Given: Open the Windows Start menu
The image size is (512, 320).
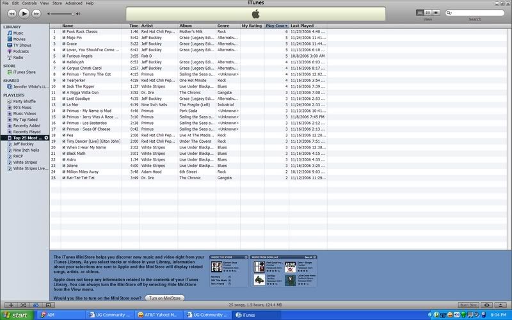Looking at the screenshot, I should pyautogui.click(x=17, y=315).
